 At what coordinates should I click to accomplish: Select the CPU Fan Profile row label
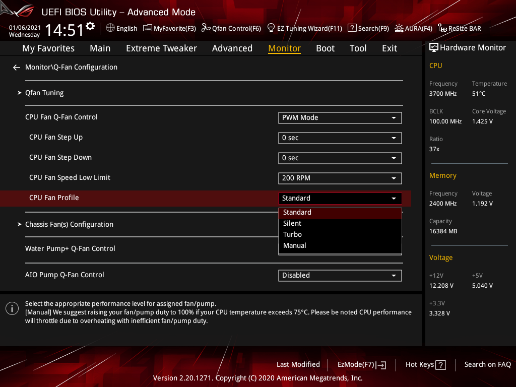click(54, 198)
